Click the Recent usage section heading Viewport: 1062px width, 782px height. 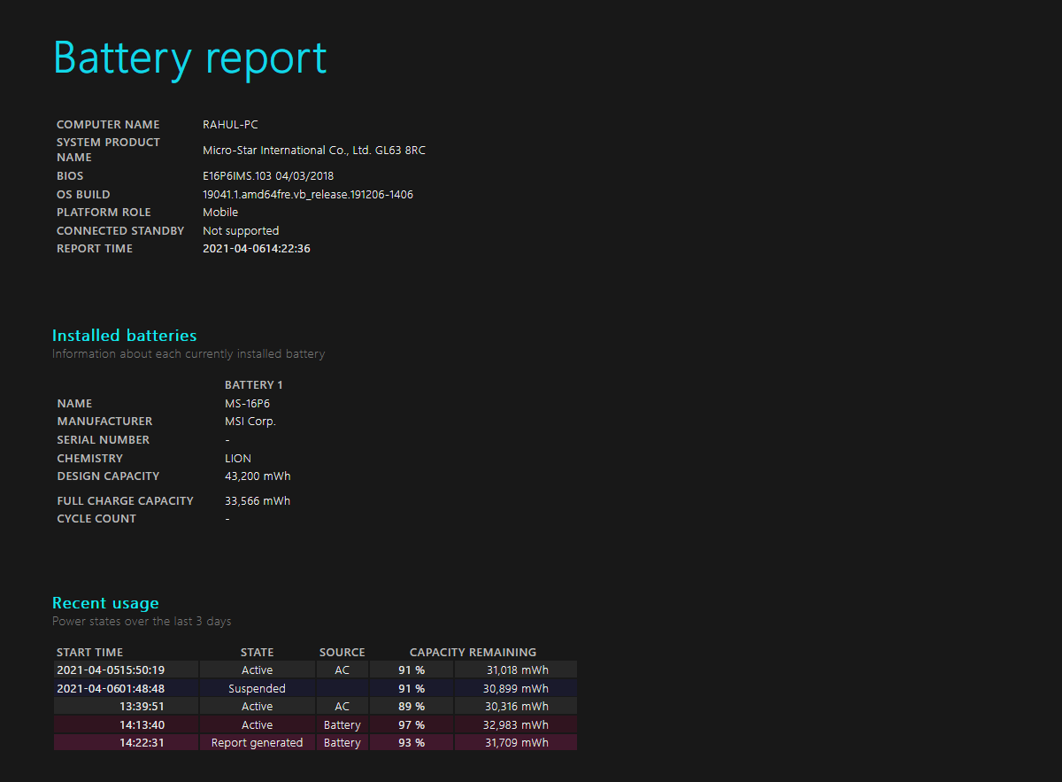click(105, 603)
